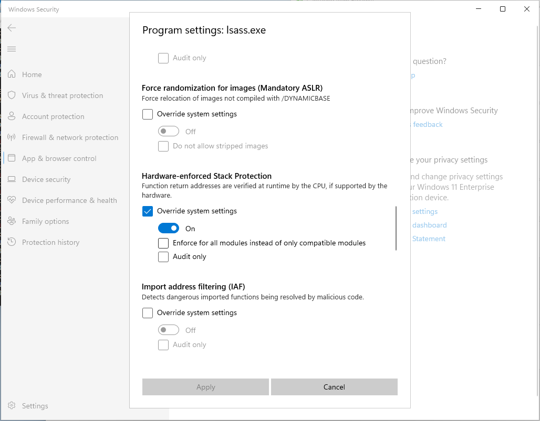Click the Home house icon
Image resolution: width=540 pixels, height=421 pixels.
12,74
